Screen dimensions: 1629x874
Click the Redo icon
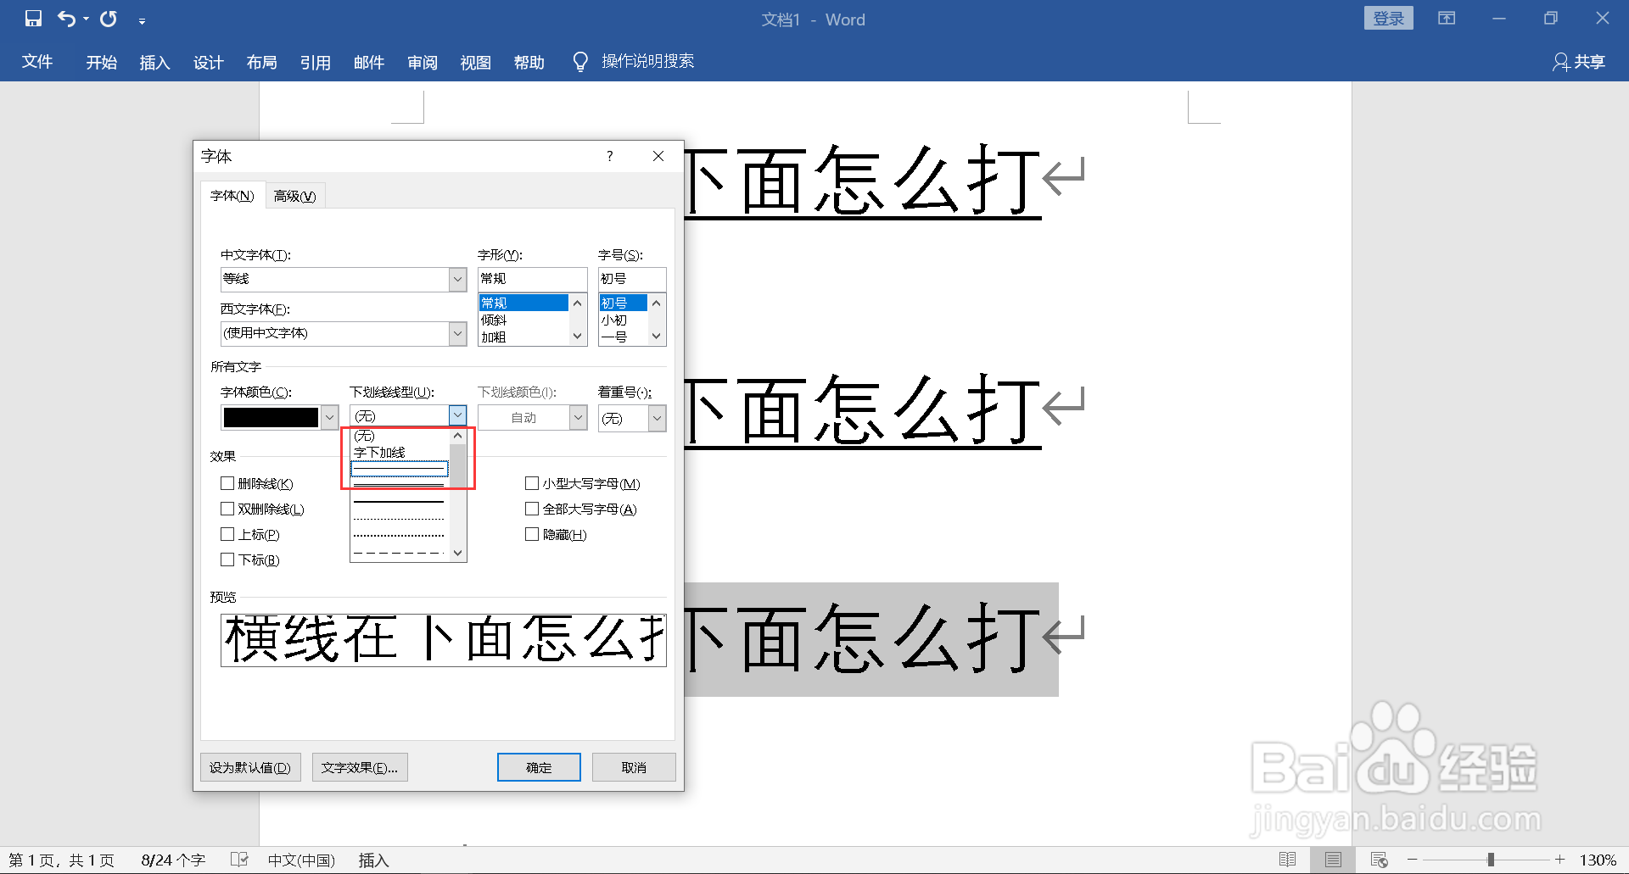108,19
